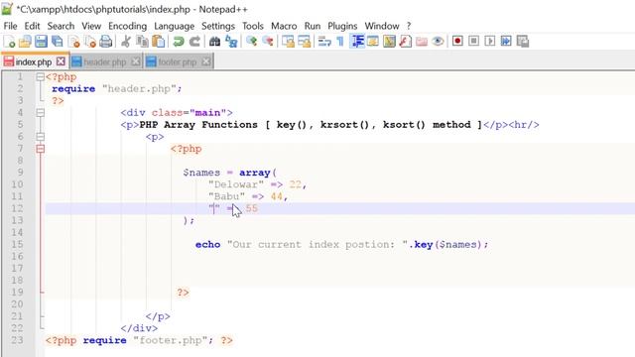This screenshot has width=635, height=357.
Task: Create a new file with the New icon
Action: coord(9,42)
